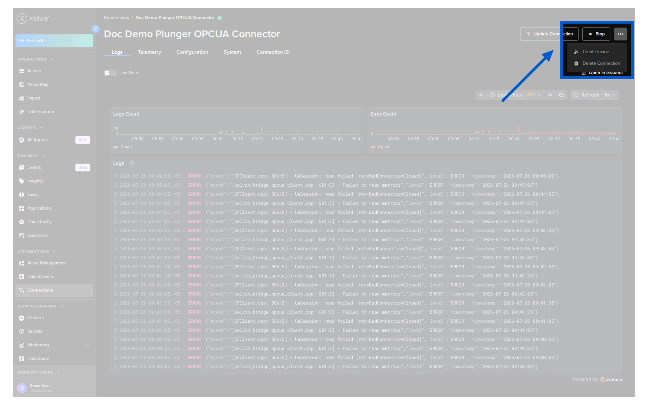Open Data Explorer pulse icon
Screen dimensions: 648x405
pos(22,112)
